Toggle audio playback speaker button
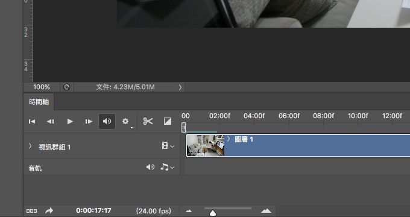Image resolution: width=410 pixels, height=217 pixels. [107, 121]
